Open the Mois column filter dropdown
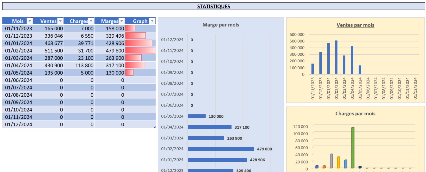Screen dimensions: 426x172 point(30,21)
